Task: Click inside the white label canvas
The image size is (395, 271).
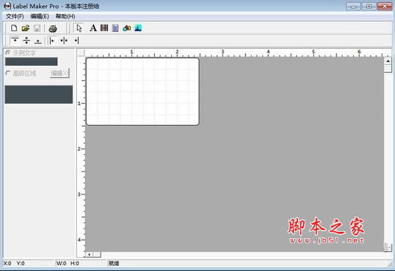Action: tap(143, 91)
